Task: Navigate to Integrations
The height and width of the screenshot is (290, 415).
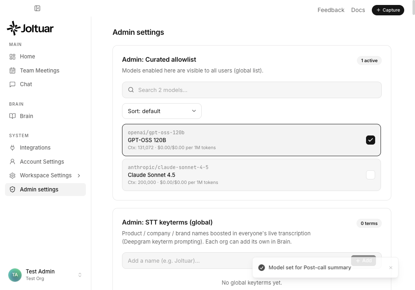Action: (x=45, y=147)
